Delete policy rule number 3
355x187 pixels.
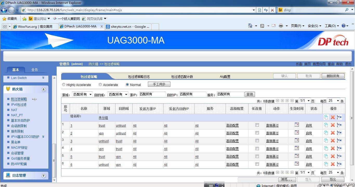333,141
